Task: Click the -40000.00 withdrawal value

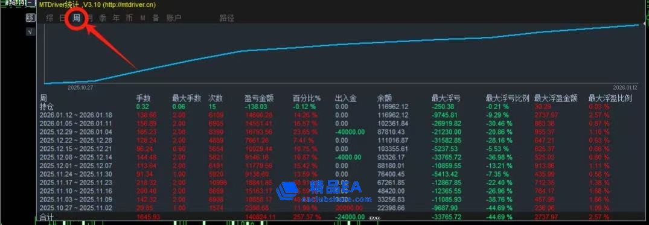Action: pos(350,132)
